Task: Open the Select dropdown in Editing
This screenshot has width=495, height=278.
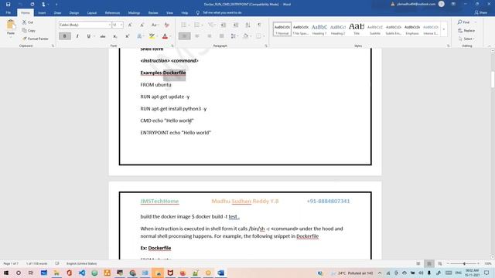Action: [467, 39]
